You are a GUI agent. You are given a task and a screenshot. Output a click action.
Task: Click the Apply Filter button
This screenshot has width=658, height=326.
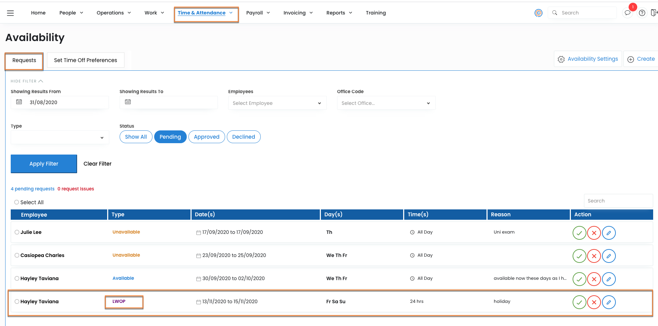pyautogui.click(x=44, y=164)
